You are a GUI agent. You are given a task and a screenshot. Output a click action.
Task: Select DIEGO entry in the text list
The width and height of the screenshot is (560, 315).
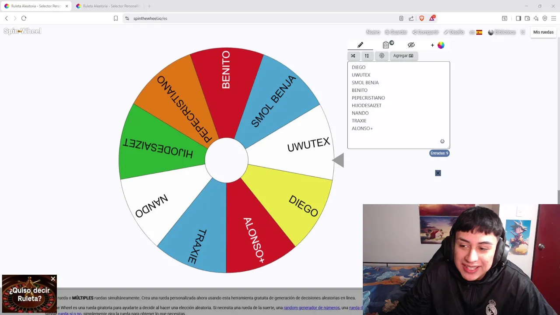[358, 67]
